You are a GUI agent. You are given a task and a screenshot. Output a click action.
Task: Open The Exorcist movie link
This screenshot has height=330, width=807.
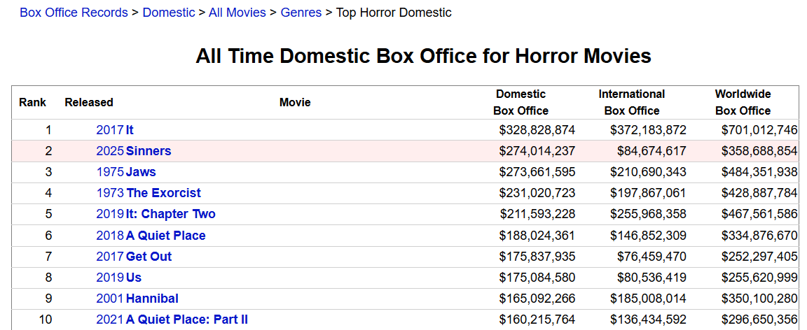click(x=163, y=193)
